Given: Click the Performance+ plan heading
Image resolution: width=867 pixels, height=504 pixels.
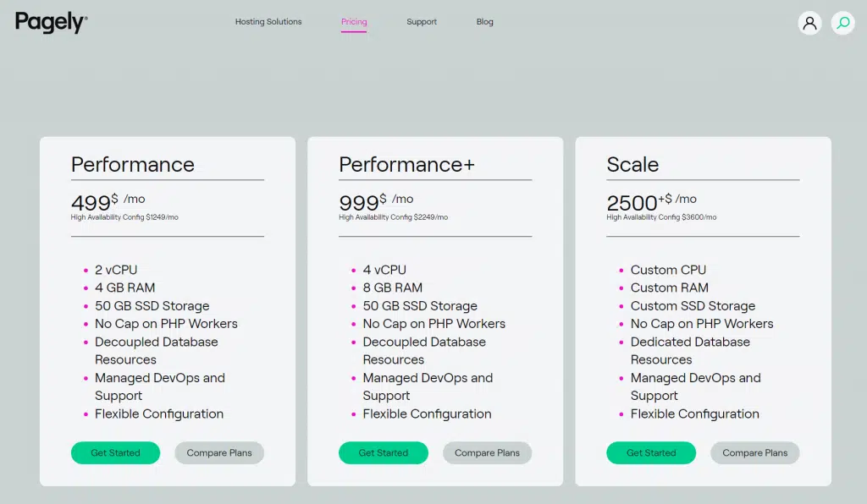Looking at the screenshot, I should point(407,165).
